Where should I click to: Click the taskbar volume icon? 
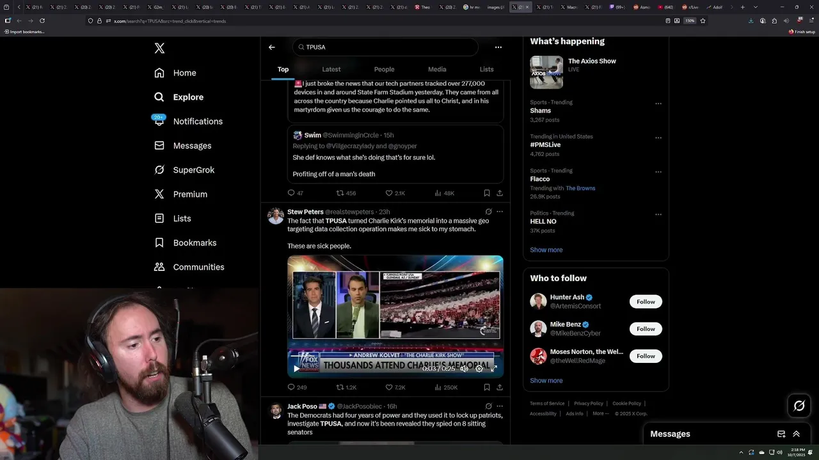(779, 452)
